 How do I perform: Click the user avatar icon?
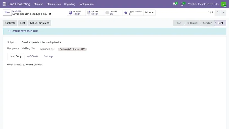pos(223,4)
